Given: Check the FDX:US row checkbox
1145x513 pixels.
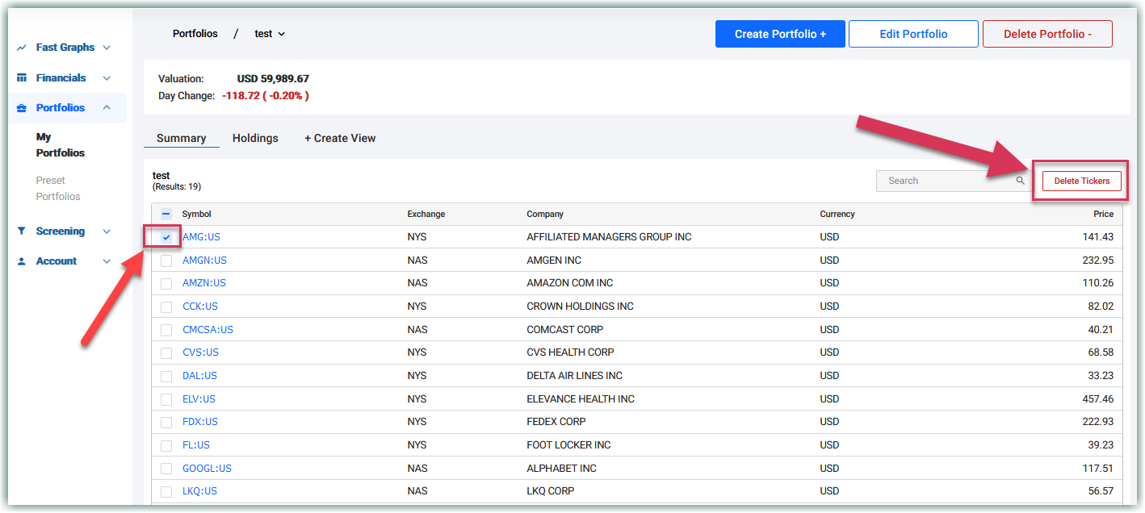Looking at the screenshot, I should tap(166, 423).
